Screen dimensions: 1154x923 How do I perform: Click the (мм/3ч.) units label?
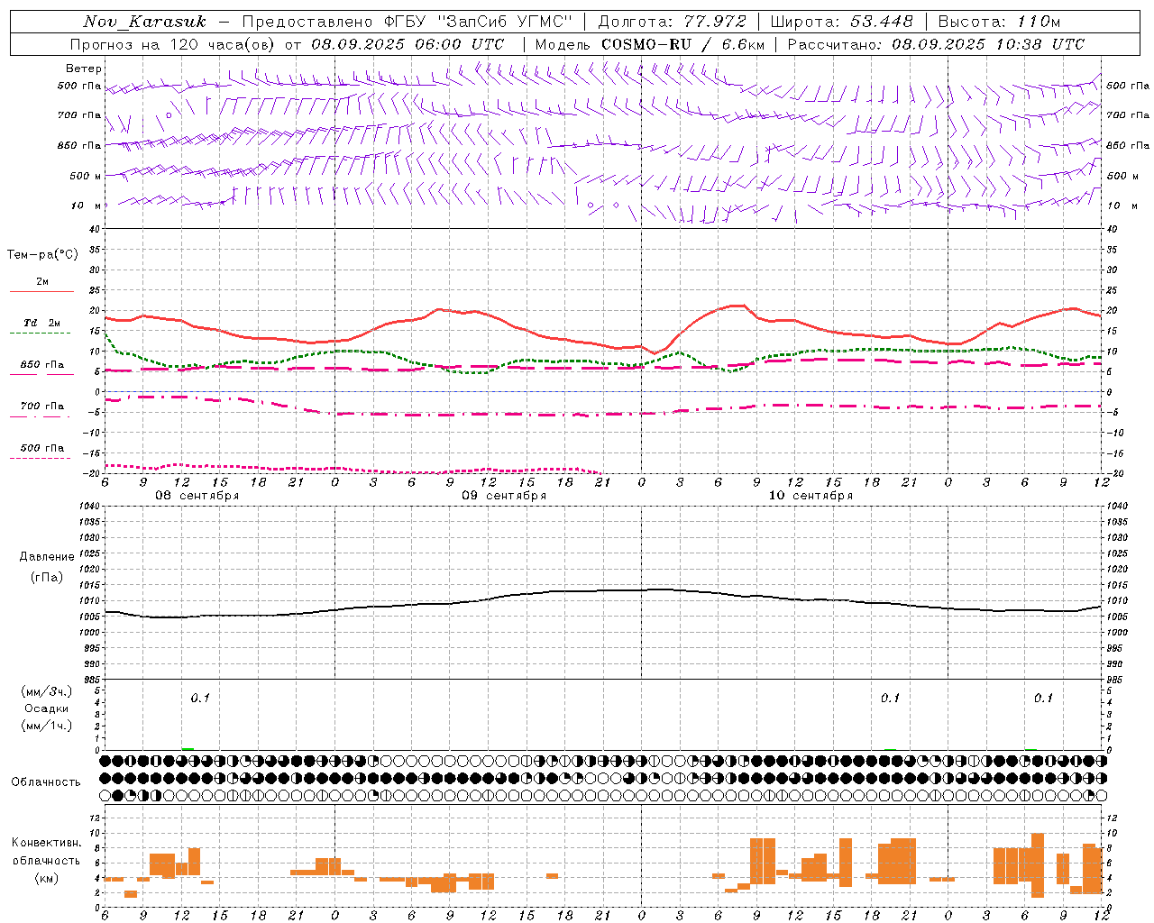pyautogui.click(x=47, y=691)
